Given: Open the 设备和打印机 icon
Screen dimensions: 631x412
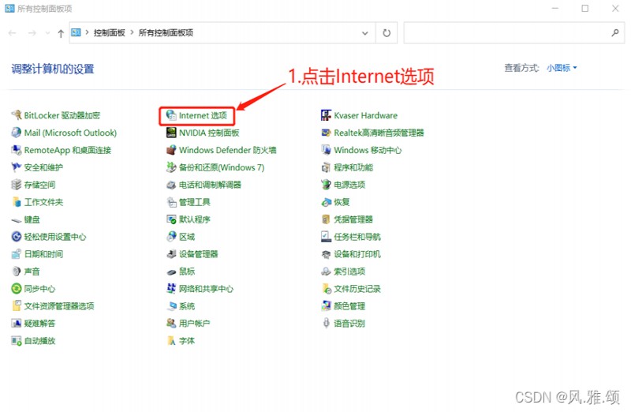Looking at the screenshot, I should coord(326,253).
